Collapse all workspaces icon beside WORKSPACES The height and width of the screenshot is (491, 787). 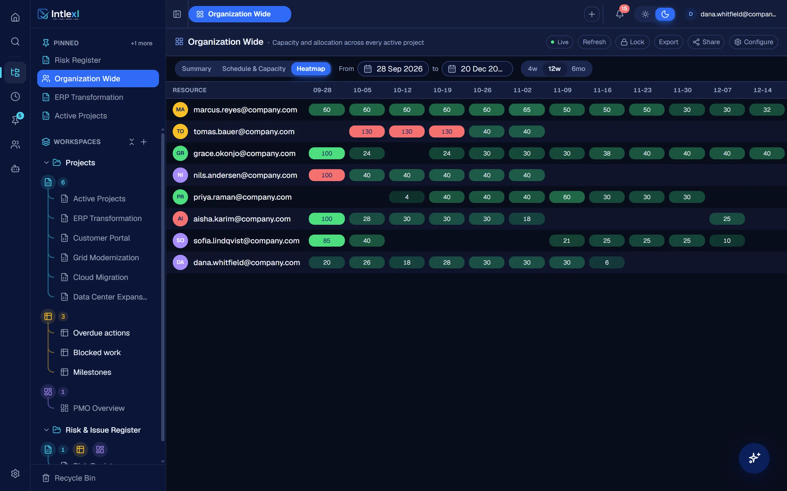coord(131,142)
